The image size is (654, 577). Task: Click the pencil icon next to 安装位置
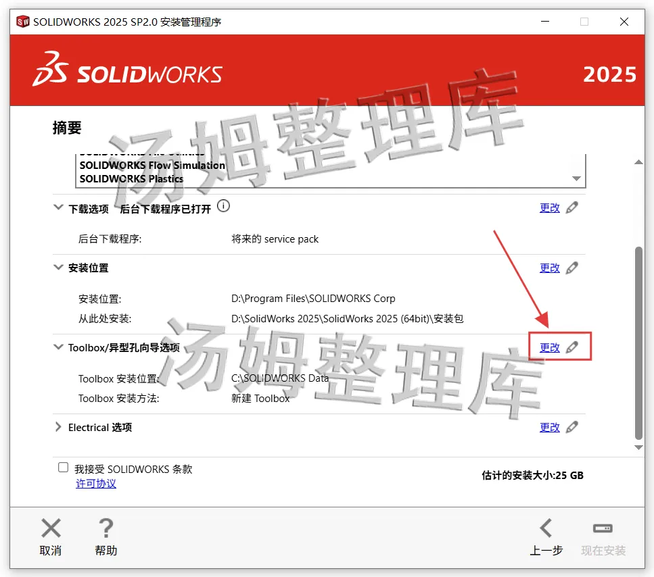(x=572, y=268)
